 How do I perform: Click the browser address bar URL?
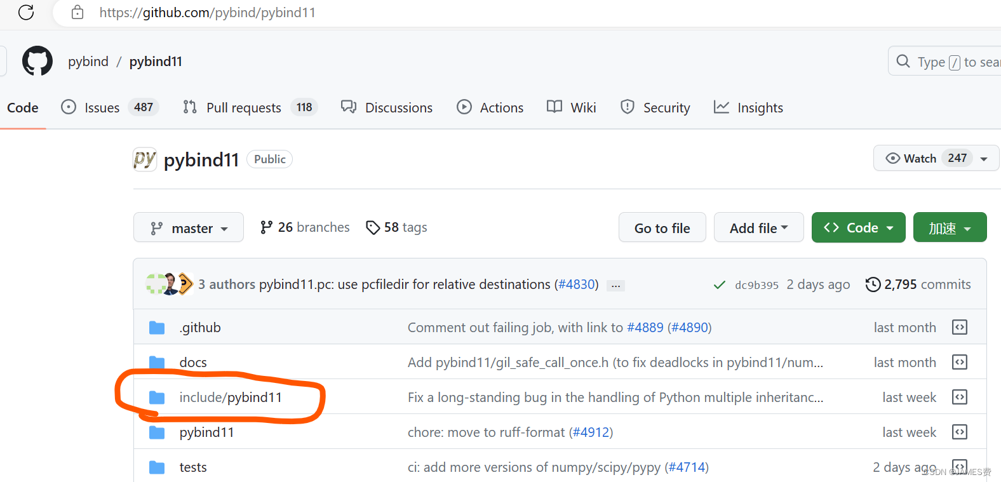click(x=207, y=13)
